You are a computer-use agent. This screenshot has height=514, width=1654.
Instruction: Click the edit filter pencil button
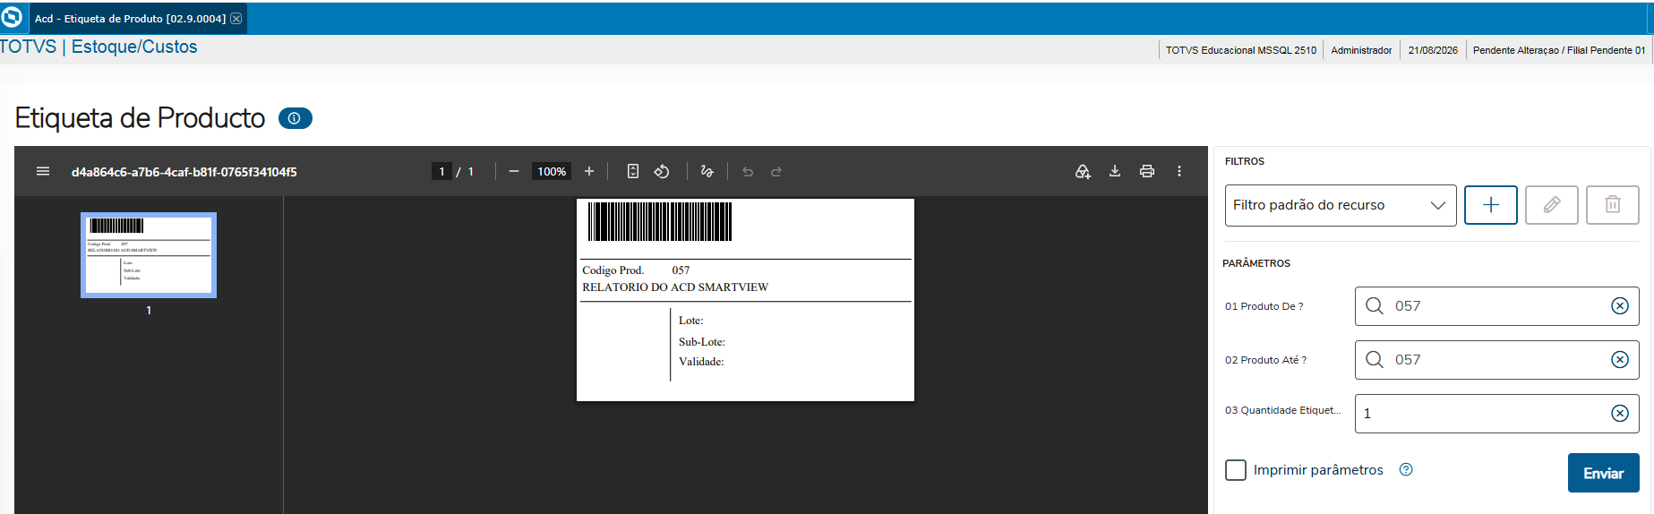pyautogui.click(x=1552, y=205)
